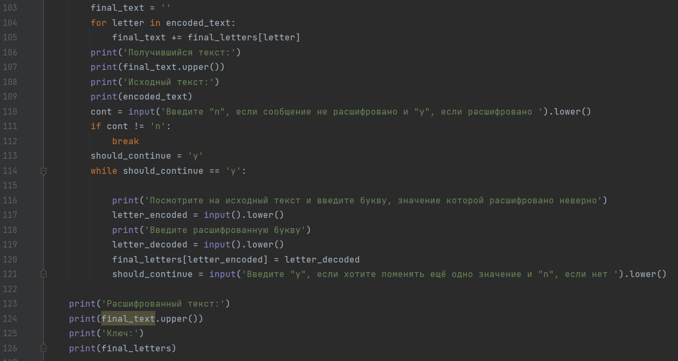Click the 'Исходный текст:' string literal
This screenshot has width=678, height=361.
(x=168, y=82)
